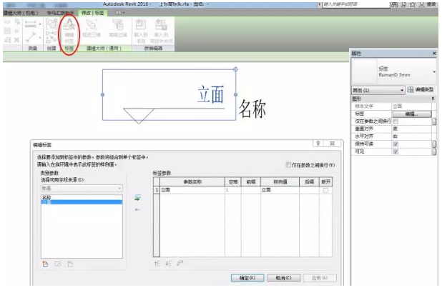Toggle 可见 (visible) checkbox in Properties
The width and height of the screenshot is (442, 290).
coord(396,151)
